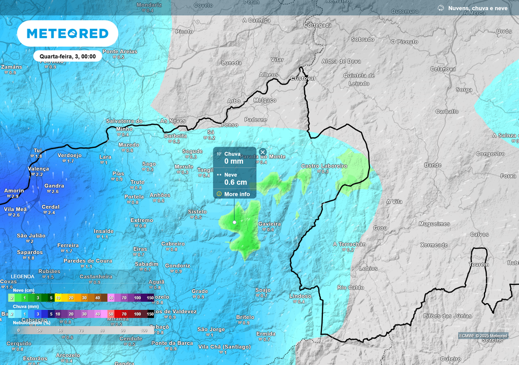Select the Gavieira location label
The height and width of the screenshot is (365, 519).
(x=269, y=224)
